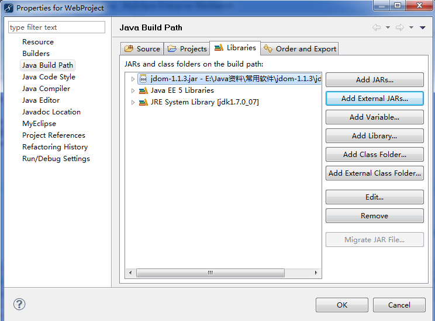Viewport: 435px width, 321px height.
Task: Select Resource in the sidebar
Action: click(38, 42)
